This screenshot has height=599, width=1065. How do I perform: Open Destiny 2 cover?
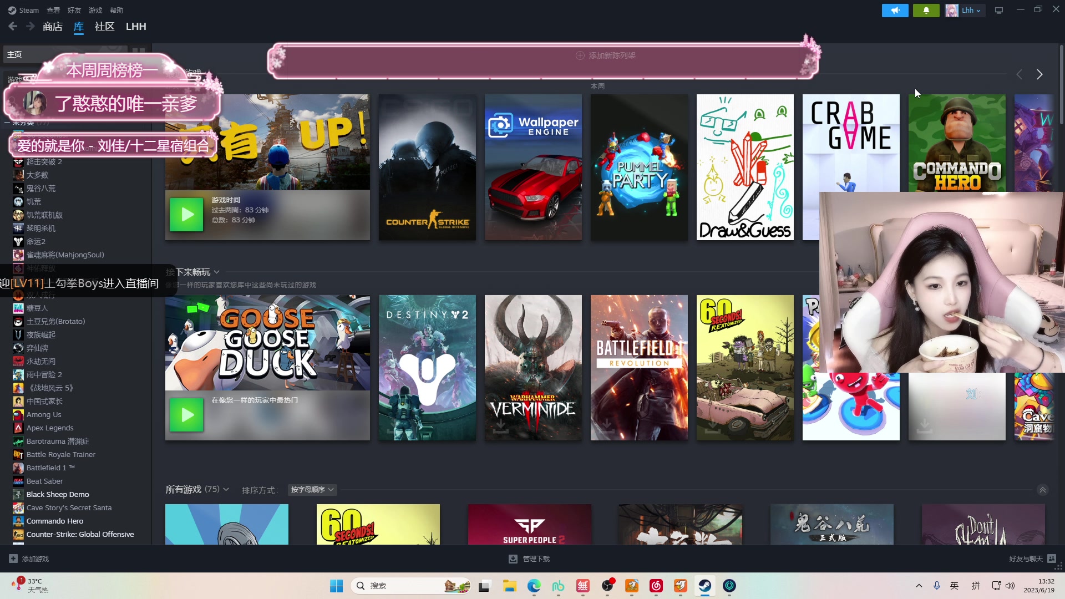pyautogui.click(x=427, y=368)
